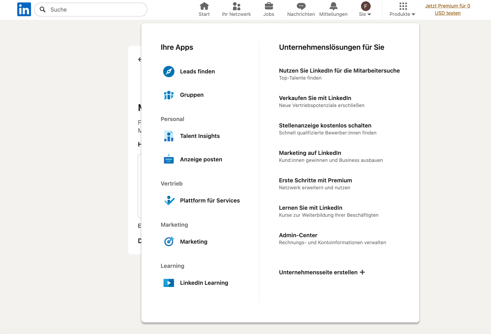Expand the Produkte dropdown chevron
Screen dimensions: 491x334
[x=413, y=14]
